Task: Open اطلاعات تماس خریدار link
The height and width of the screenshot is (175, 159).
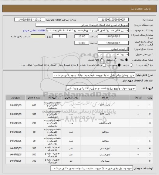Action: (34, 30)
